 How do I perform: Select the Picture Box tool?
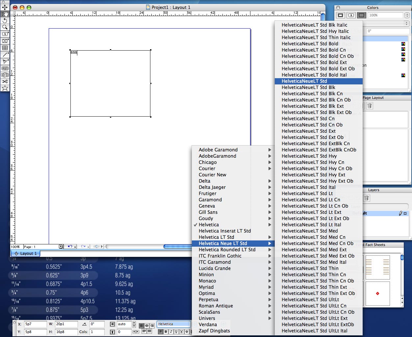pyautogui.click(x=5, y=41)
